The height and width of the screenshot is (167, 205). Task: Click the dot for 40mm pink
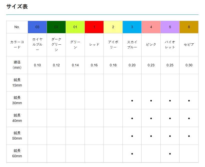tap(151, 118)
